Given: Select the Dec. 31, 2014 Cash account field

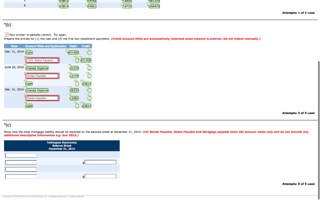Looking at the screenshot, I should [x=29, y=52].
